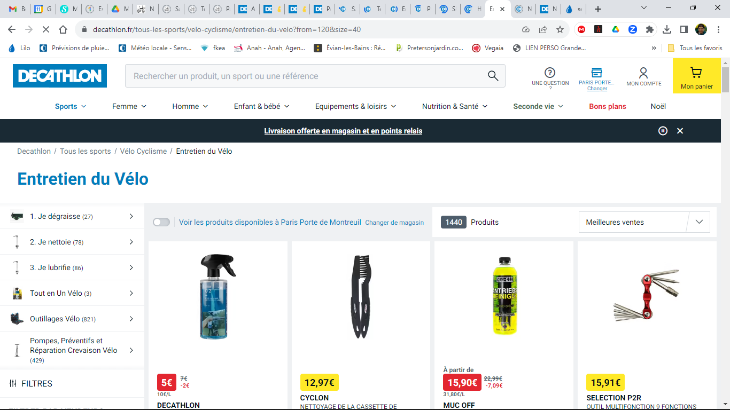This screenshot has width=730, height=410.
Task: Open the Chrome extensions puzzle icon
Action: 649,29
